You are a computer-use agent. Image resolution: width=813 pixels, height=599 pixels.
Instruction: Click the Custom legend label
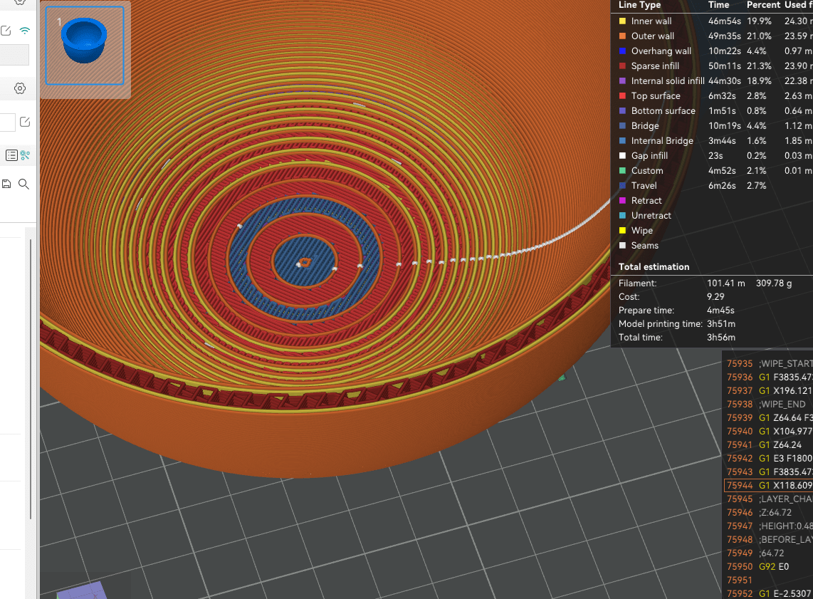pyautogui.click(x=647, y=171)
